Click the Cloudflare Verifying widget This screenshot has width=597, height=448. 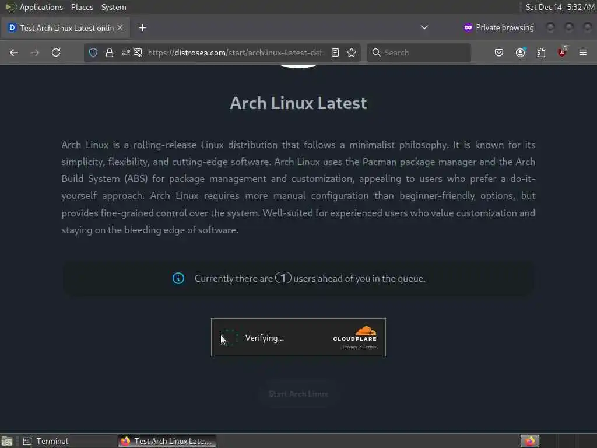click(x=298, y=338)
